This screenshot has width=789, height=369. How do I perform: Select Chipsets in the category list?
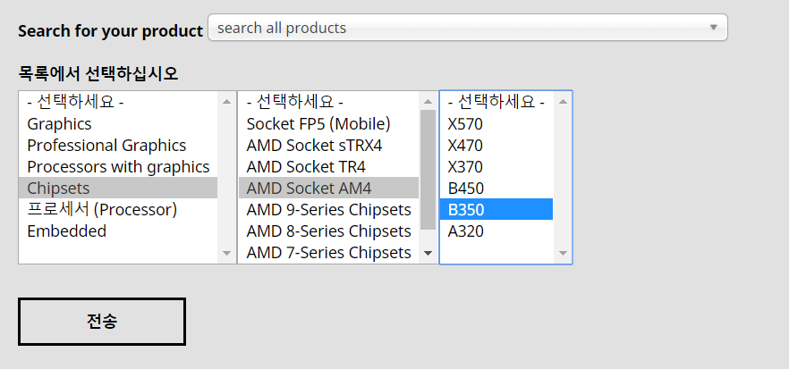pos(118,188)
